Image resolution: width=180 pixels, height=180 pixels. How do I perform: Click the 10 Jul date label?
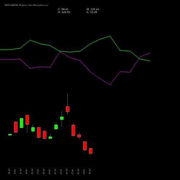coord(9,171)
